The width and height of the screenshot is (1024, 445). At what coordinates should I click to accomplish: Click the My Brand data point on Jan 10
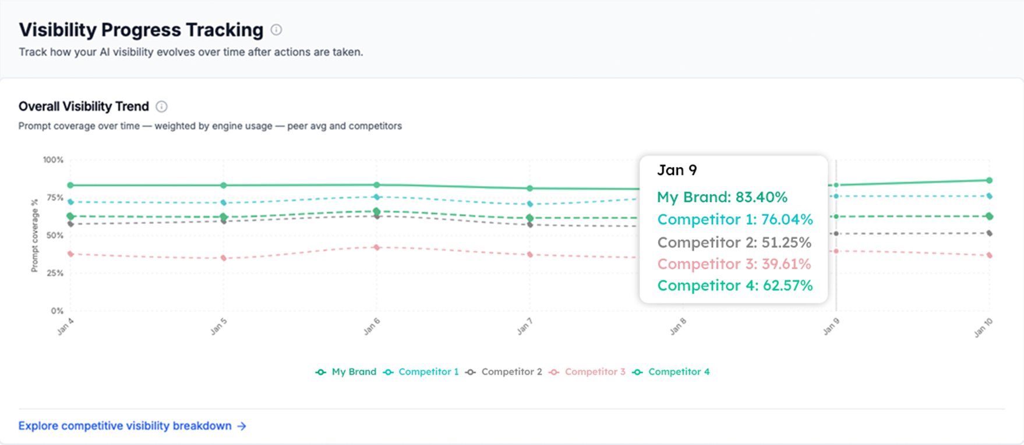(x=989, y=180)
